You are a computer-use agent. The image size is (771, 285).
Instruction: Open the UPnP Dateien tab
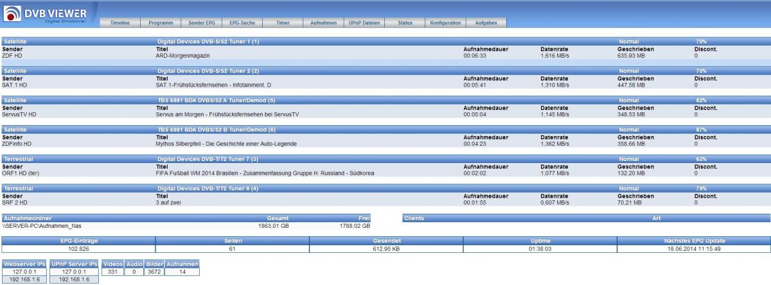point(364,23)
